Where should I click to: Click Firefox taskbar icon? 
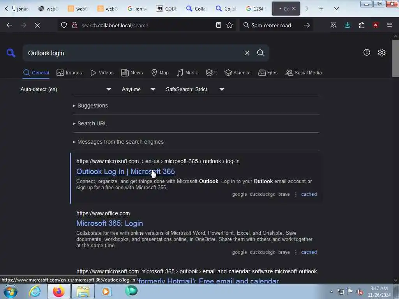click(x=59, y=291)
